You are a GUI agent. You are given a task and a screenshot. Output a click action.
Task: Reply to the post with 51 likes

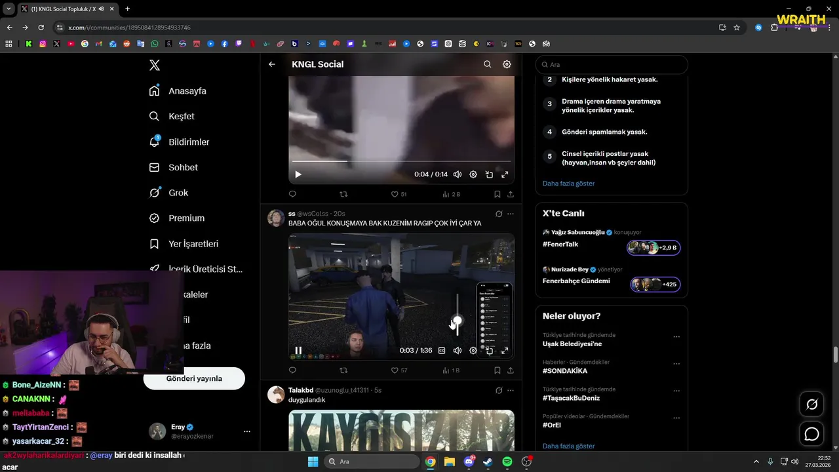coord(292,194)
